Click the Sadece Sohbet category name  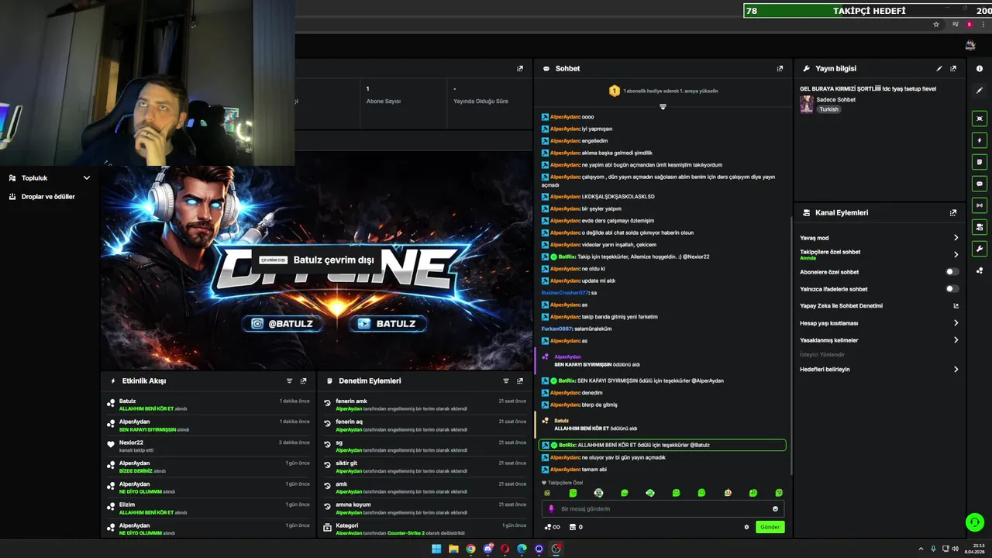click(x=835, y=100)
